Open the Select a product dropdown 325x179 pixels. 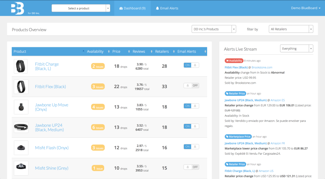81,8
